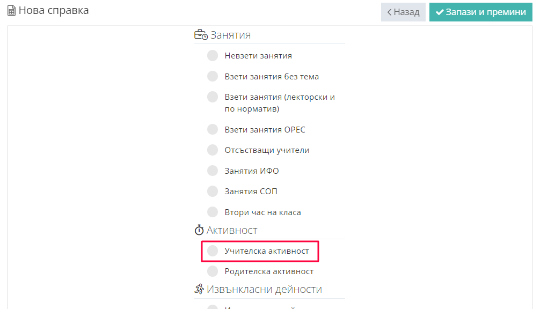
Task: Click the Активност section heading
Action: point(232,231)
